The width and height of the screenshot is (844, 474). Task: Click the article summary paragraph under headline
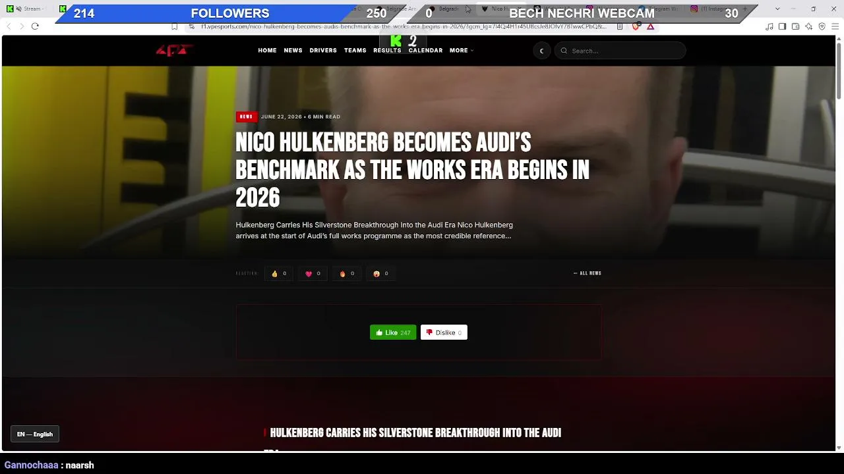click(374, 230)
